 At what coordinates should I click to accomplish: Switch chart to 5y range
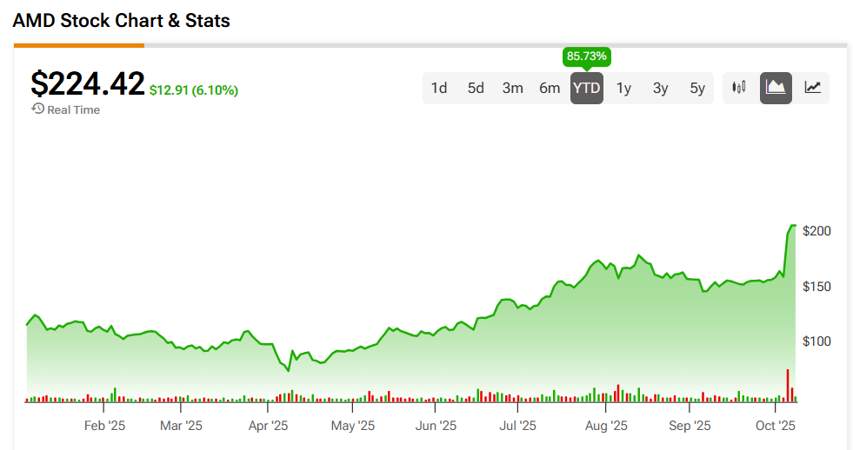coord(697,88)
